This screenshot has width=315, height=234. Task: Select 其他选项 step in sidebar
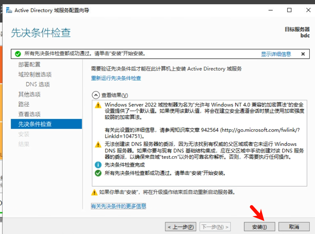29,94
